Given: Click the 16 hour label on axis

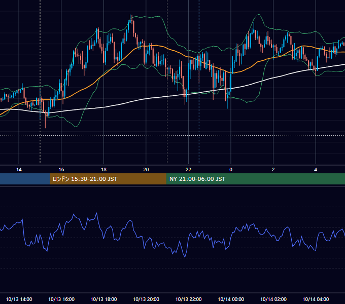Looking at the screenshot, I should click(61, 170).
